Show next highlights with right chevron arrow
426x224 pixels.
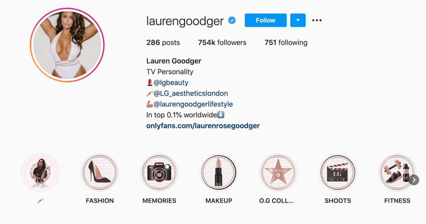click(414, 180)
